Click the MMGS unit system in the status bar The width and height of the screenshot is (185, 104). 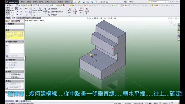pos(166,103)
